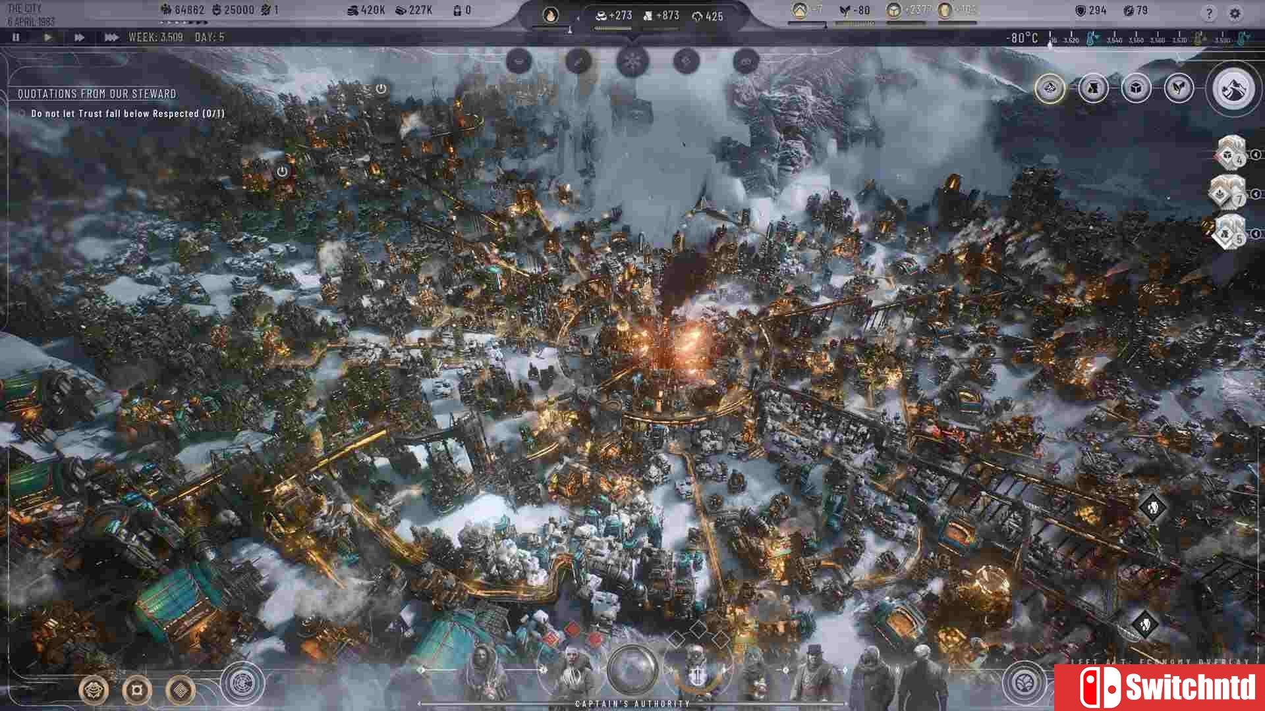Click the upper diamond district marker
The width and height of the screenshot is (1265, 711).
coord(1153,507)
